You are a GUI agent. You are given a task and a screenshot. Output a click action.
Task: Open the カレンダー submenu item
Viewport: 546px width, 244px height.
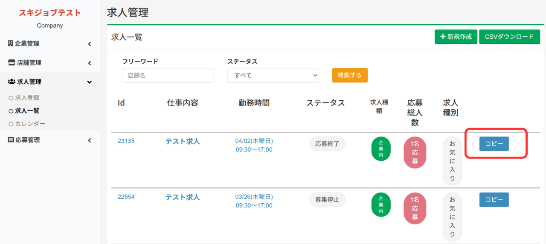point(27,124)
